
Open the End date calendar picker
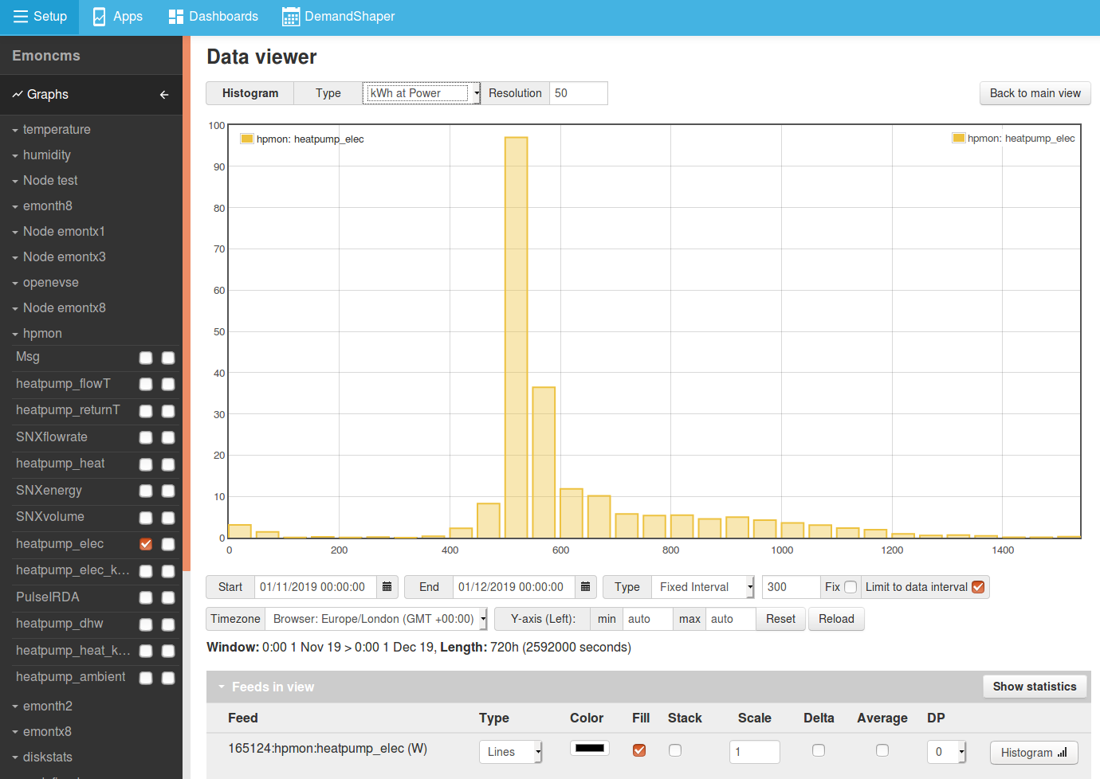586,587
